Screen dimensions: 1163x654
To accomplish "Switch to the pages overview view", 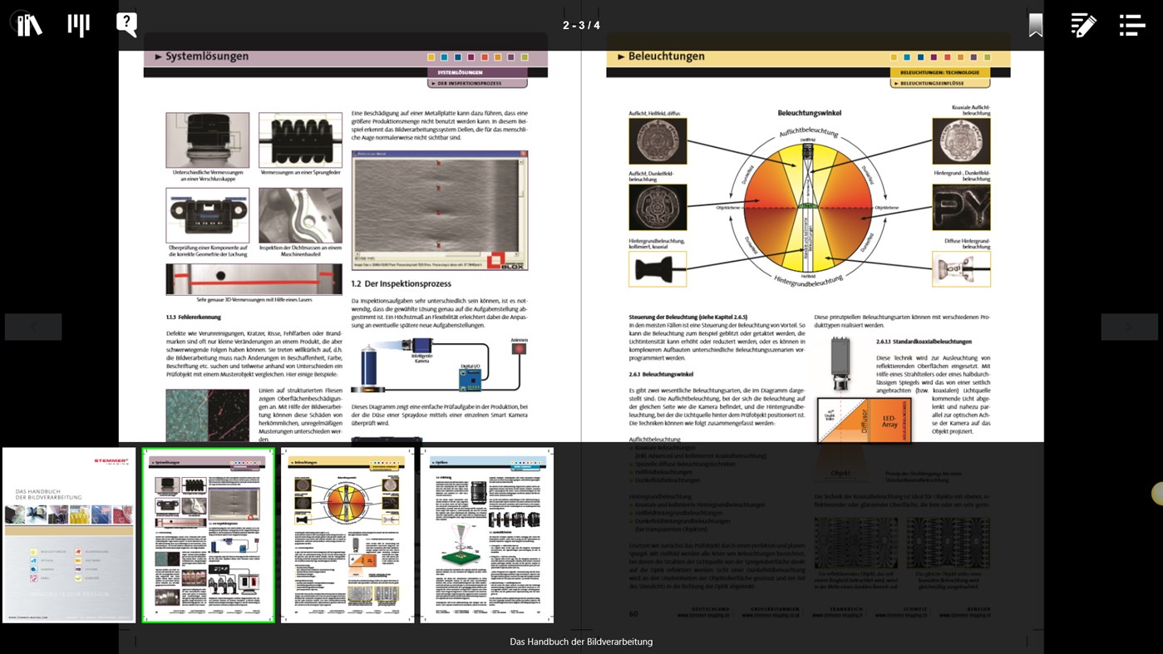I will (x=78, y=24).
